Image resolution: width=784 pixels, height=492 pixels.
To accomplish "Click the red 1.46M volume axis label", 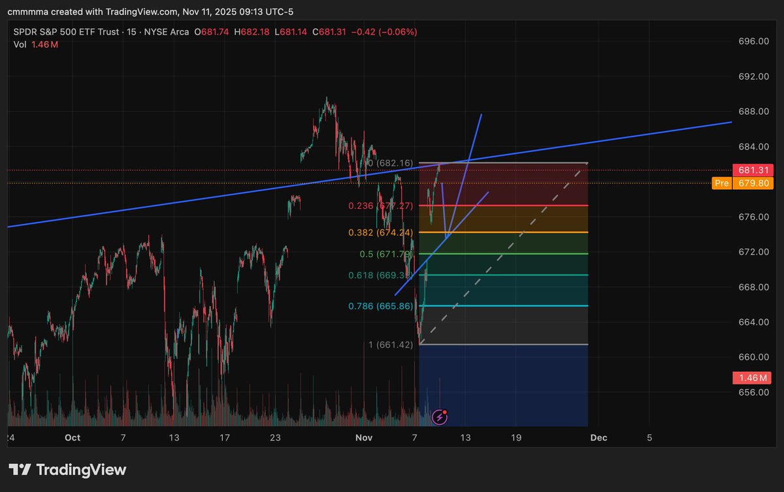I will 753,378.
